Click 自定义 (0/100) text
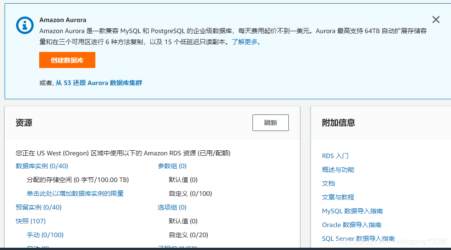 pos(190,194)
